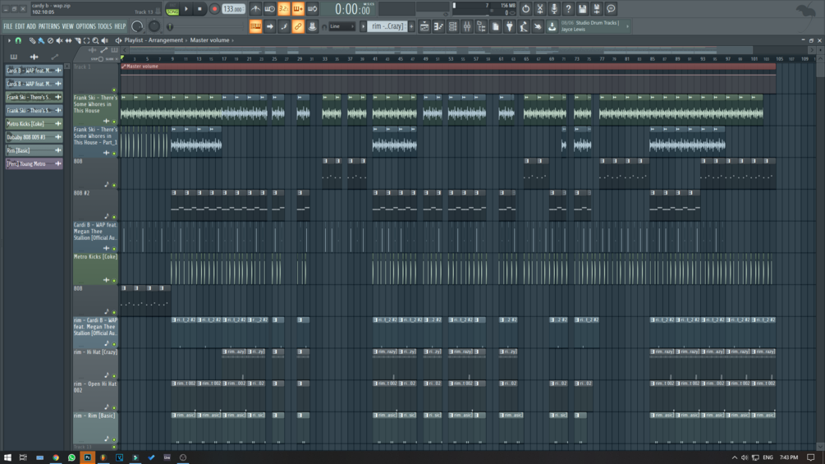Open the tempo tapper icon

tap(524, 26)
